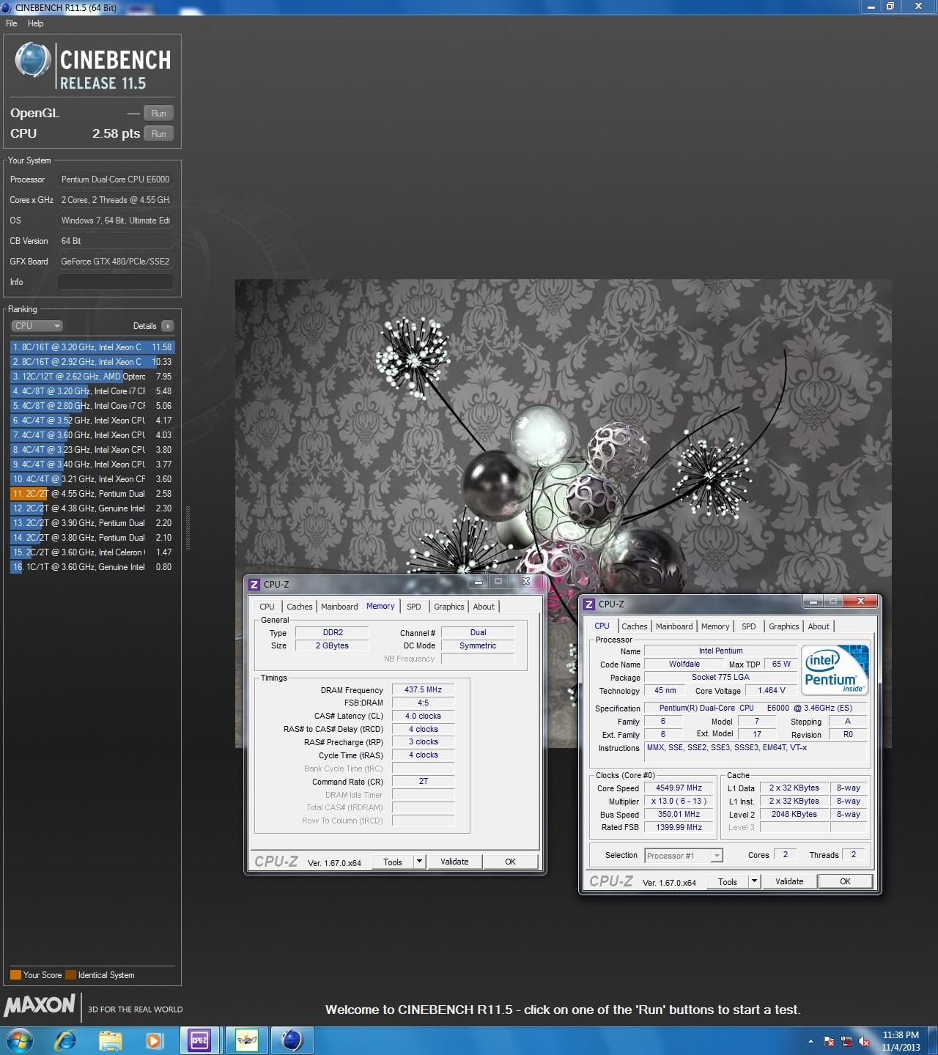Open SPD tab in Memory CPU-Z window
This screenshot has width=938, height=1055.
(414, 607)
